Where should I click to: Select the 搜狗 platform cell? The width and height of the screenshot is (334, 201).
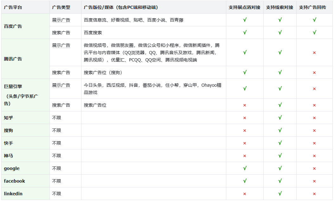point(26,130)
